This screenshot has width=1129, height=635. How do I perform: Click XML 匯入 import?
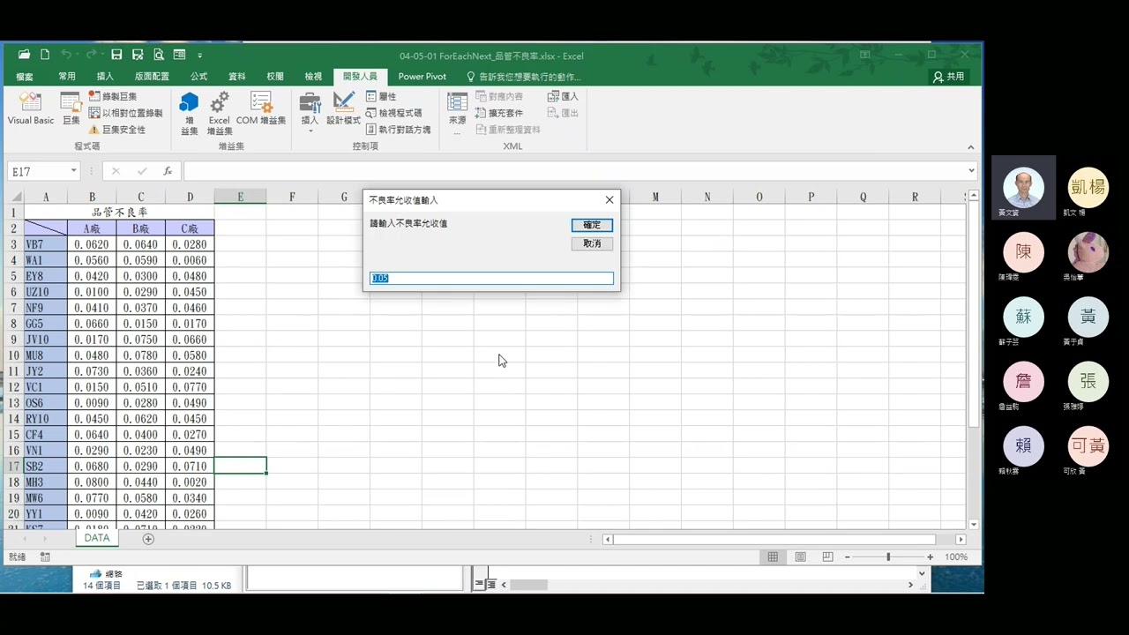click(x=563, y=96)
